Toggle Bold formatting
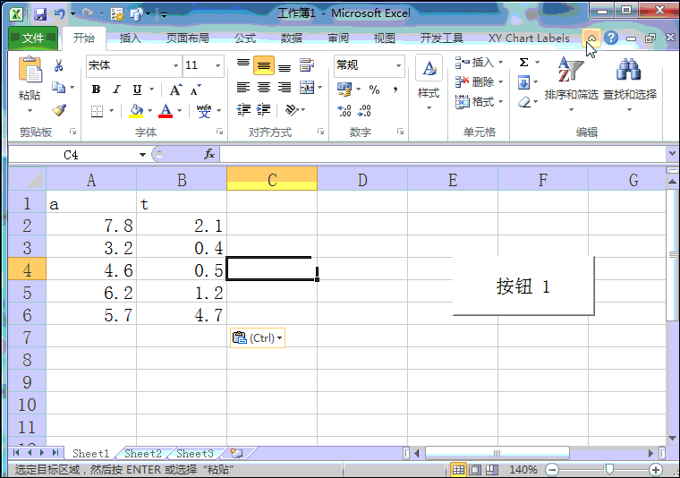This screenshot has height=478, width=680. 97,90
